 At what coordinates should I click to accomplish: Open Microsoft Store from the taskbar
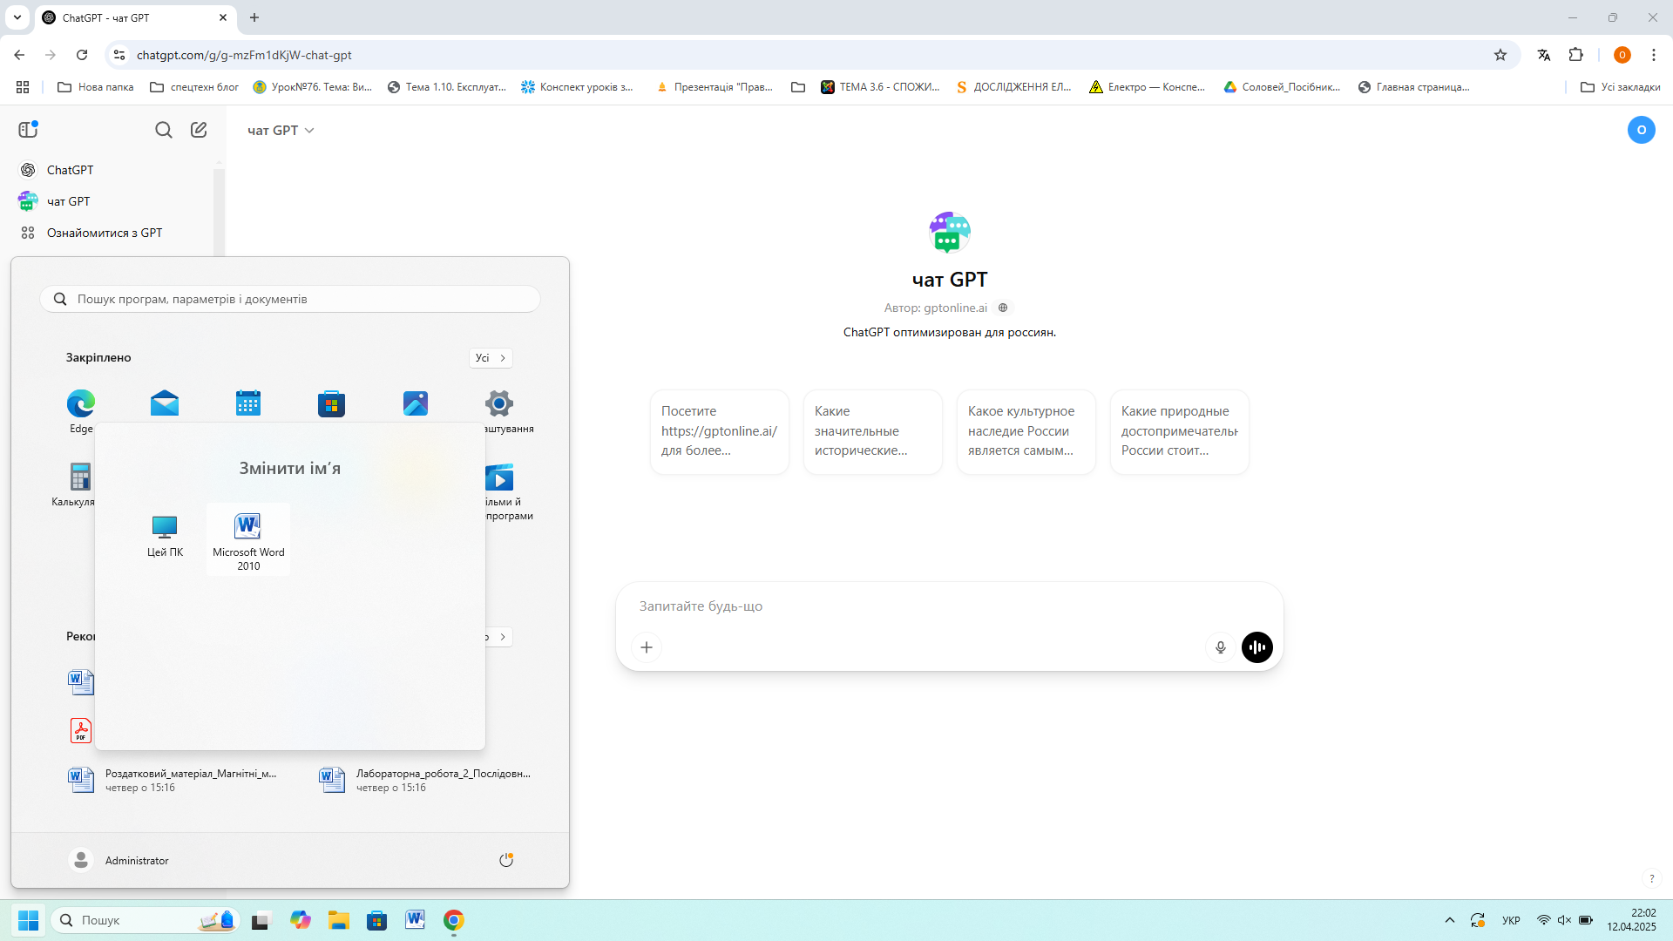pyautogui.click(x=377, y=920)
